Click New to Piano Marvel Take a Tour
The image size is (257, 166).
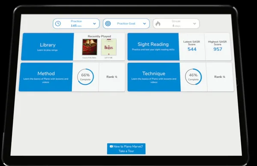126,149
